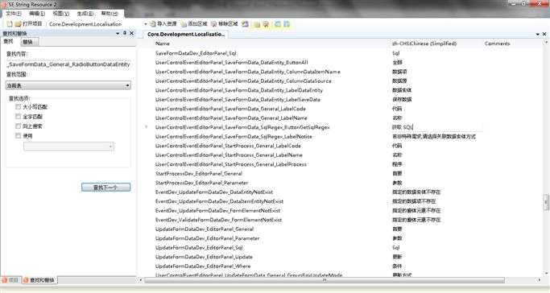Open the 文件(F) menu
Viewport: 550px width, 293px height.
click(14, 14)
